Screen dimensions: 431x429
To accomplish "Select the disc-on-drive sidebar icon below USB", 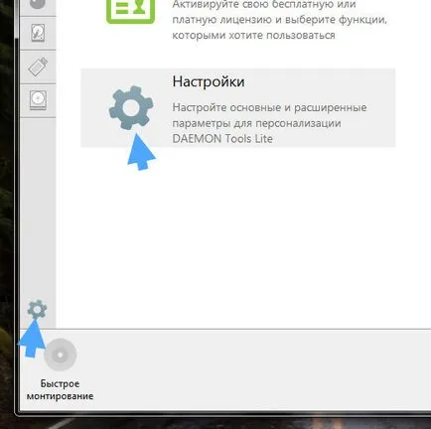I will click(38, 100).
